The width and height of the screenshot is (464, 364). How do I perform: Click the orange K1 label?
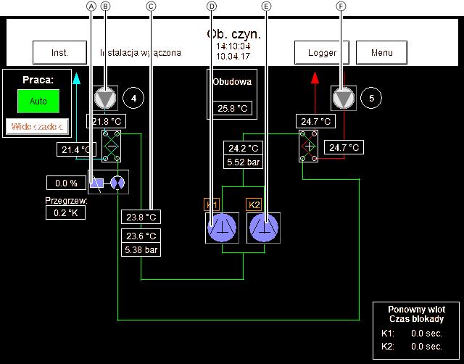[212, 204]
